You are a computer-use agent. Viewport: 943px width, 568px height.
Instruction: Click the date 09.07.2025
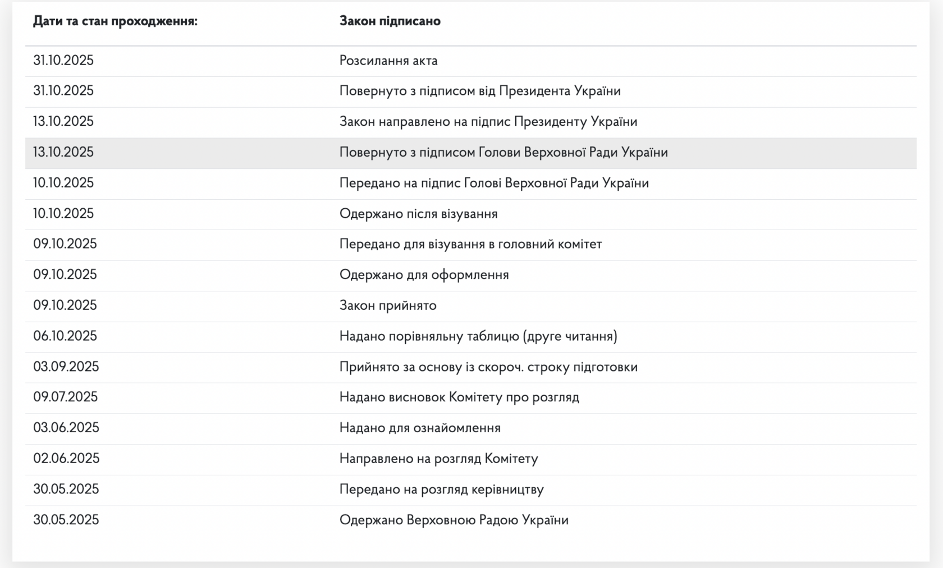coord(65,397)
